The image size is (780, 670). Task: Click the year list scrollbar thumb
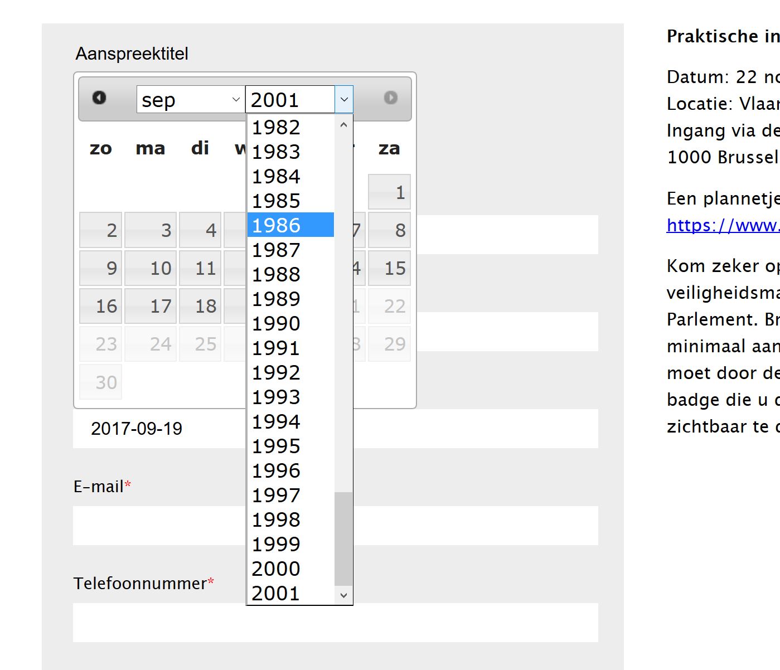pyautogui.click(x=343, y=539)
